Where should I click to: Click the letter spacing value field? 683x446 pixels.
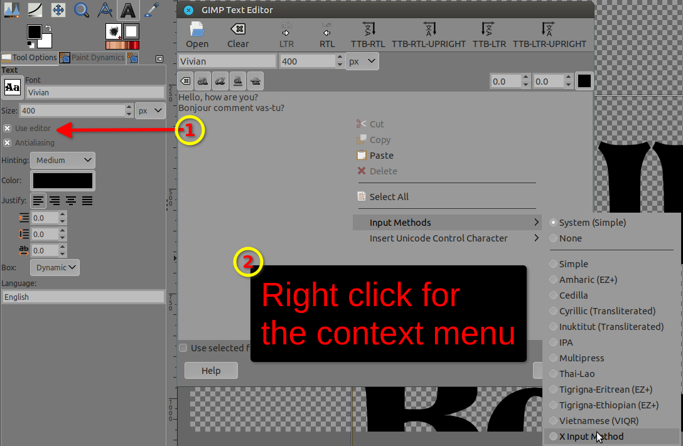pyautogui.click(x=45, y=251)
